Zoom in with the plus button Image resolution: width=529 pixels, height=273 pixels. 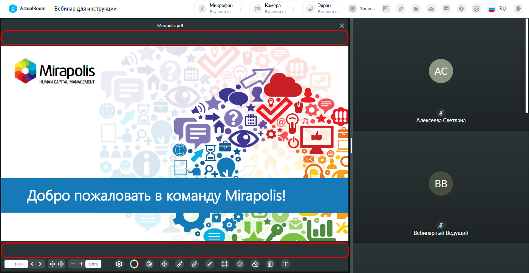81,264
